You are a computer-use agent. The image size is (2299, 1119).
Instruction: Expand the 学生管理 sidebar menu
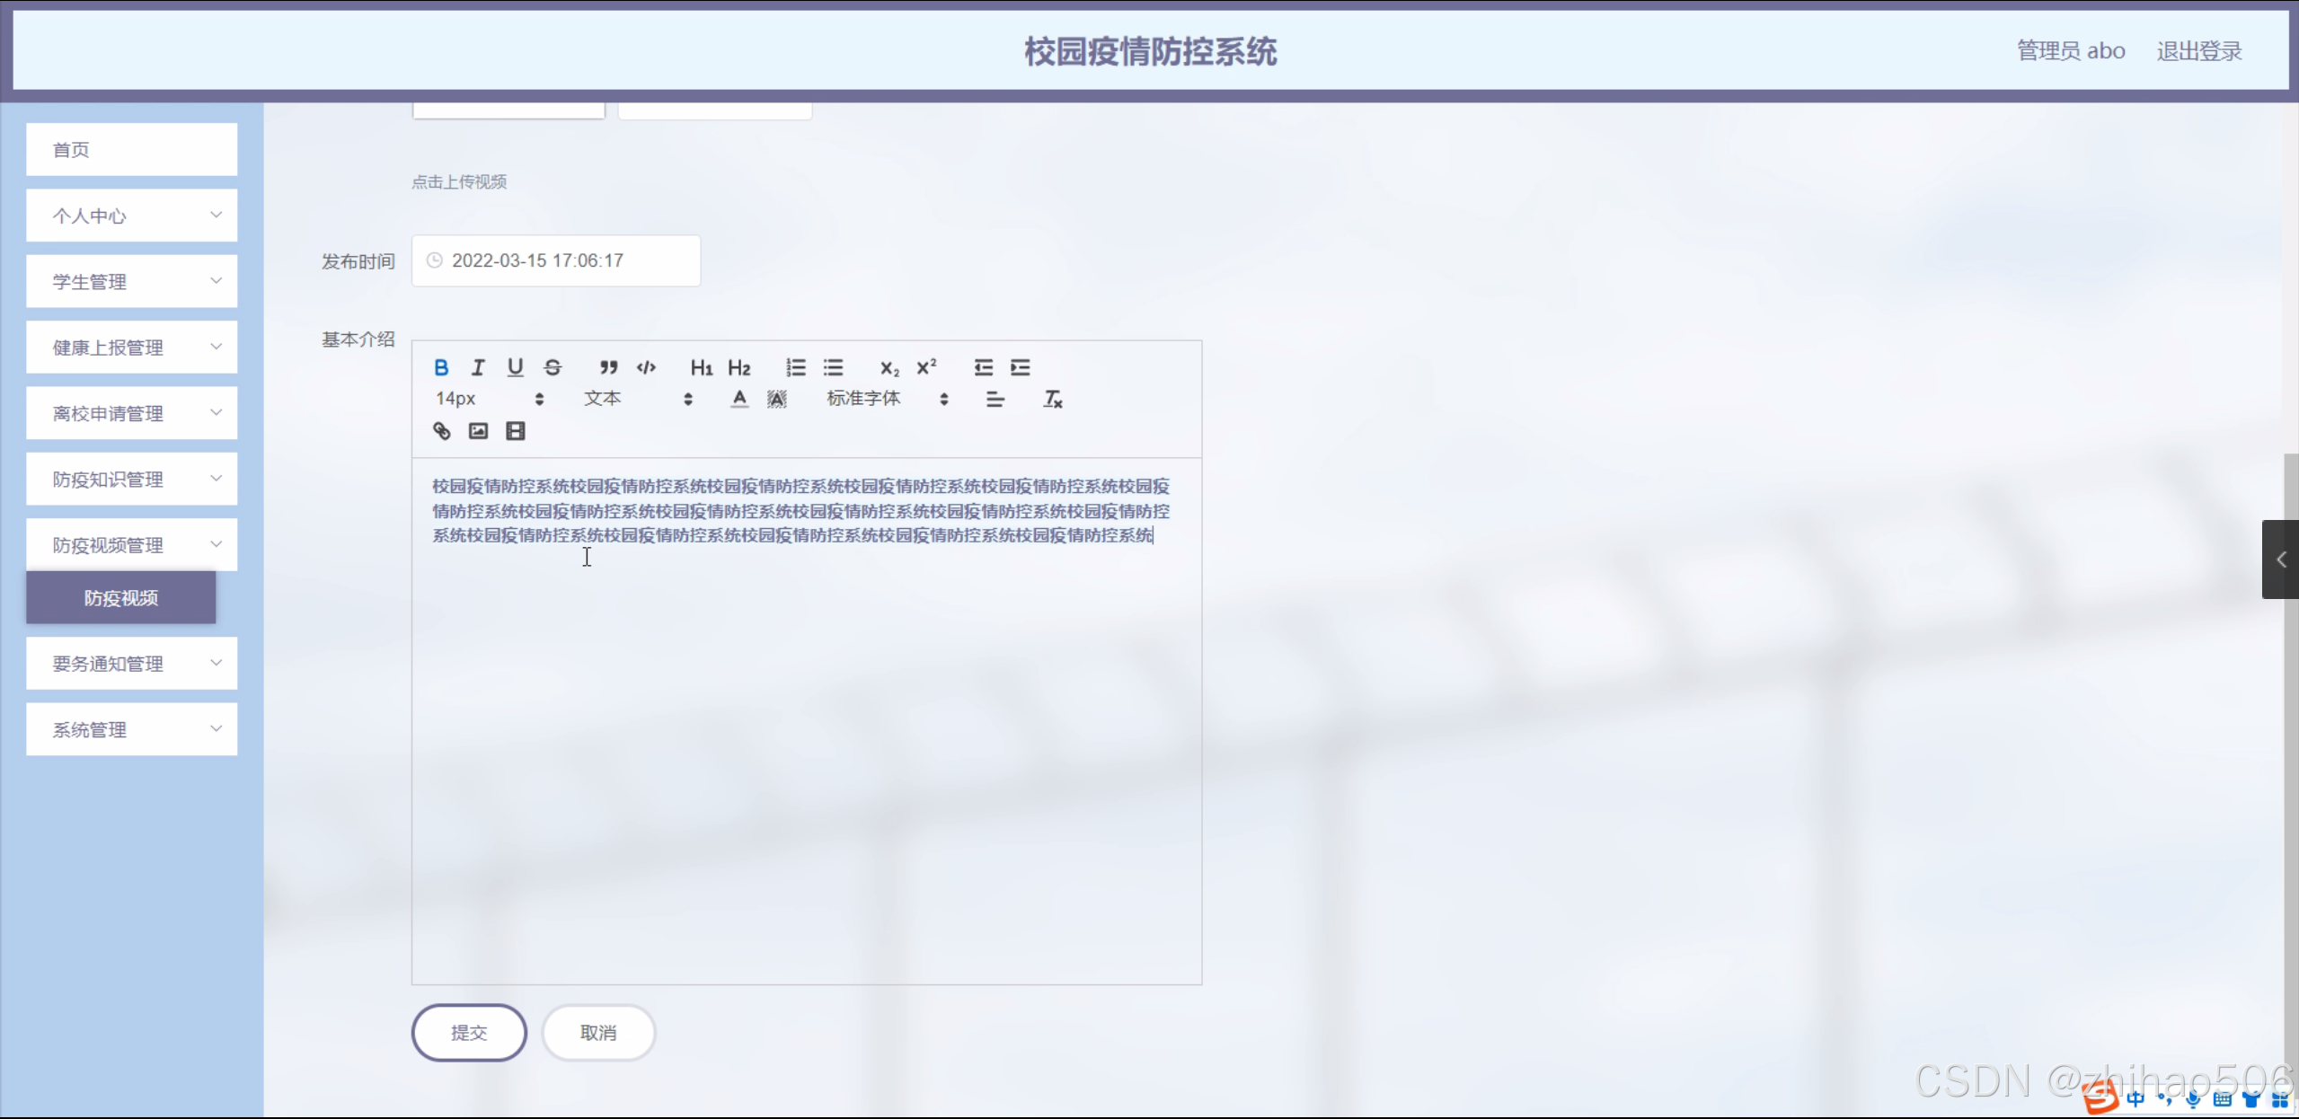click(131, 282)
